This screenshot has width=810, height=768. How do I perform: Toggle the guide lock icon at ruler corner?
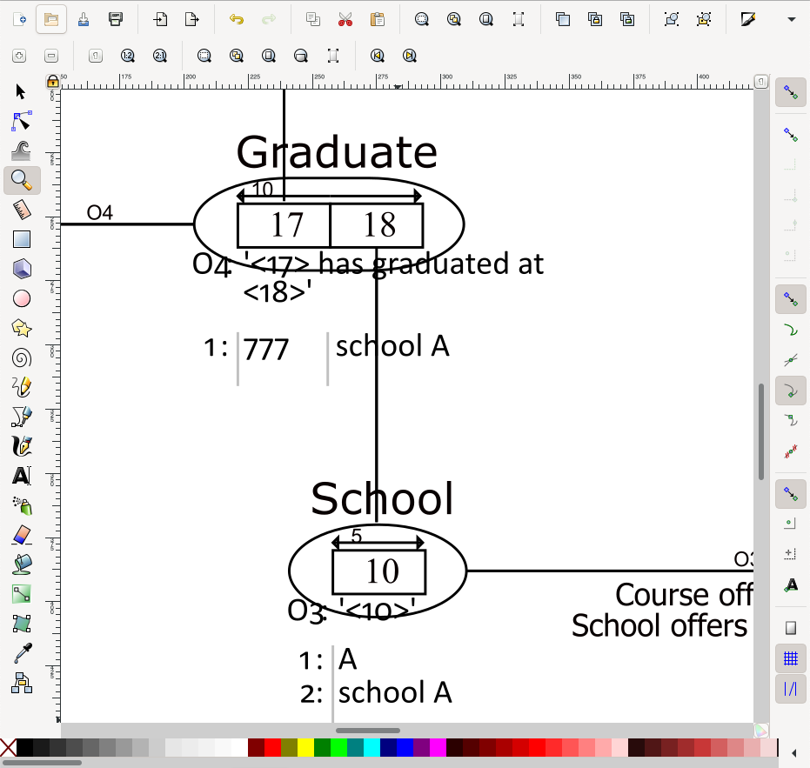click(52, 82)
